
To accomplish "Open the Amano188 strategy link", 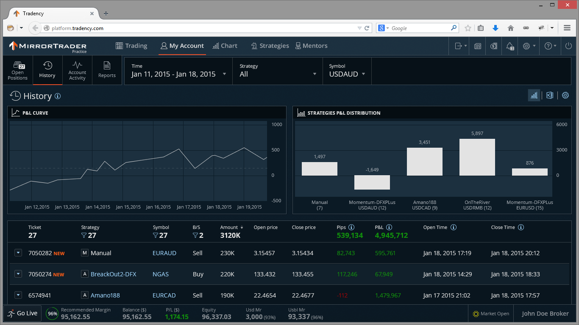I will pyautogui.click(x=105, y=295).
